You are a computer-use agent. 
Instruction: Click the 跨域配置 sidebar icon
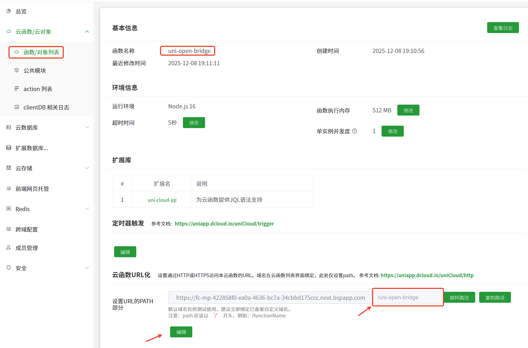[x=9, y=229]
